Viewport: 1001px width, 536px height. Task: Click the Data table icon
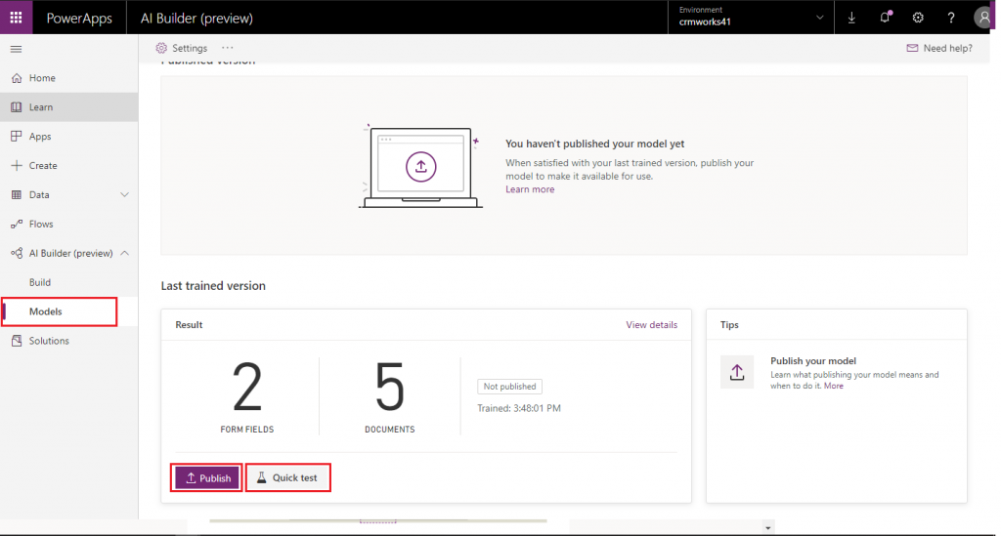pyautogui.click(x=17, y=195)
